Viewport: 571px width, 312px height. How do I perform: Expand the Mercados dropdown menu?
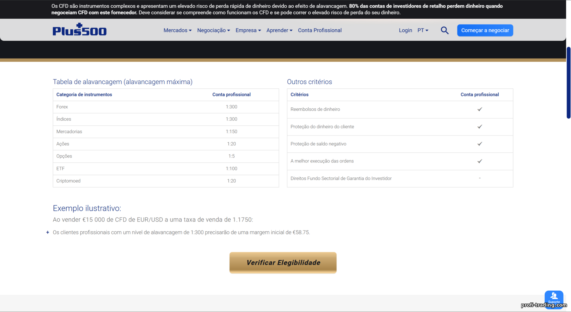pos(177,30)
